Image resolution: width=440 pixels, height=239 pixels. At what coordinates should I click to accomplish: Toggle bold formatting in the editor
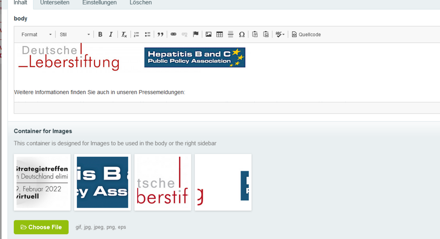point(100,34)
